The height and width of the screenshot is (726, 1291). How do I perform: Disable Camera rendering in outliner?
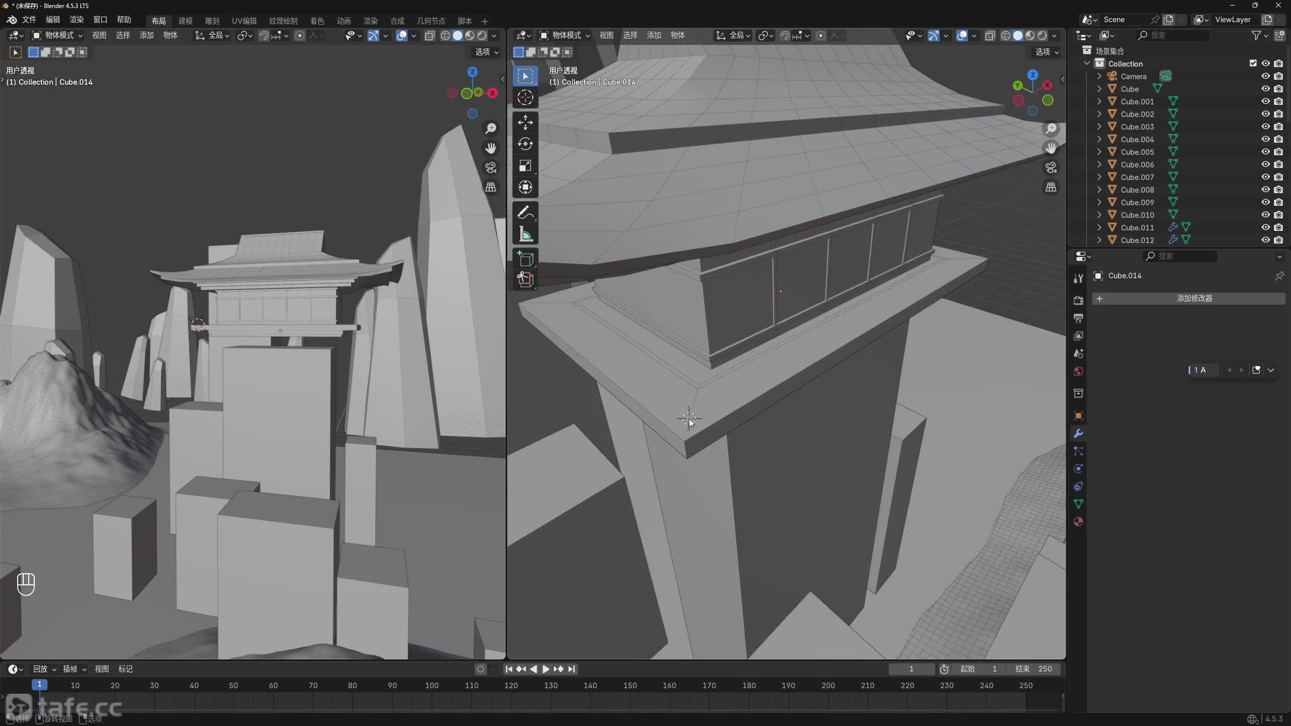(1278, 76)
